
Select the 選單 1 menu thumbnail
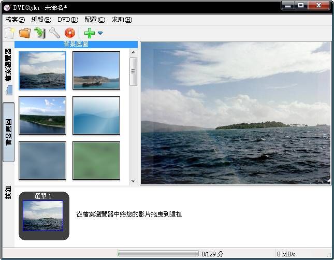click(43, 215)
